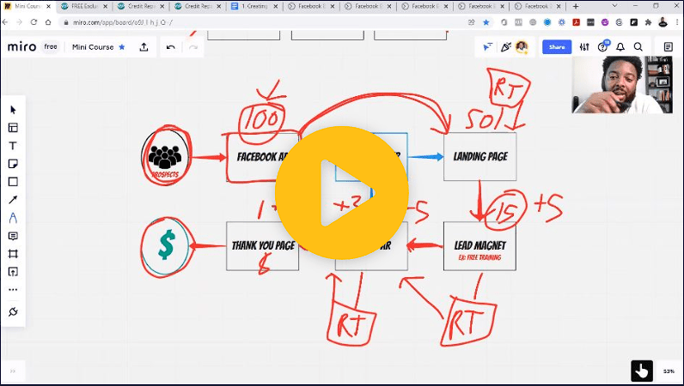This screenshot has width=684, height=386.
Task: Go forward in browser history
Action: pos(19,22)
